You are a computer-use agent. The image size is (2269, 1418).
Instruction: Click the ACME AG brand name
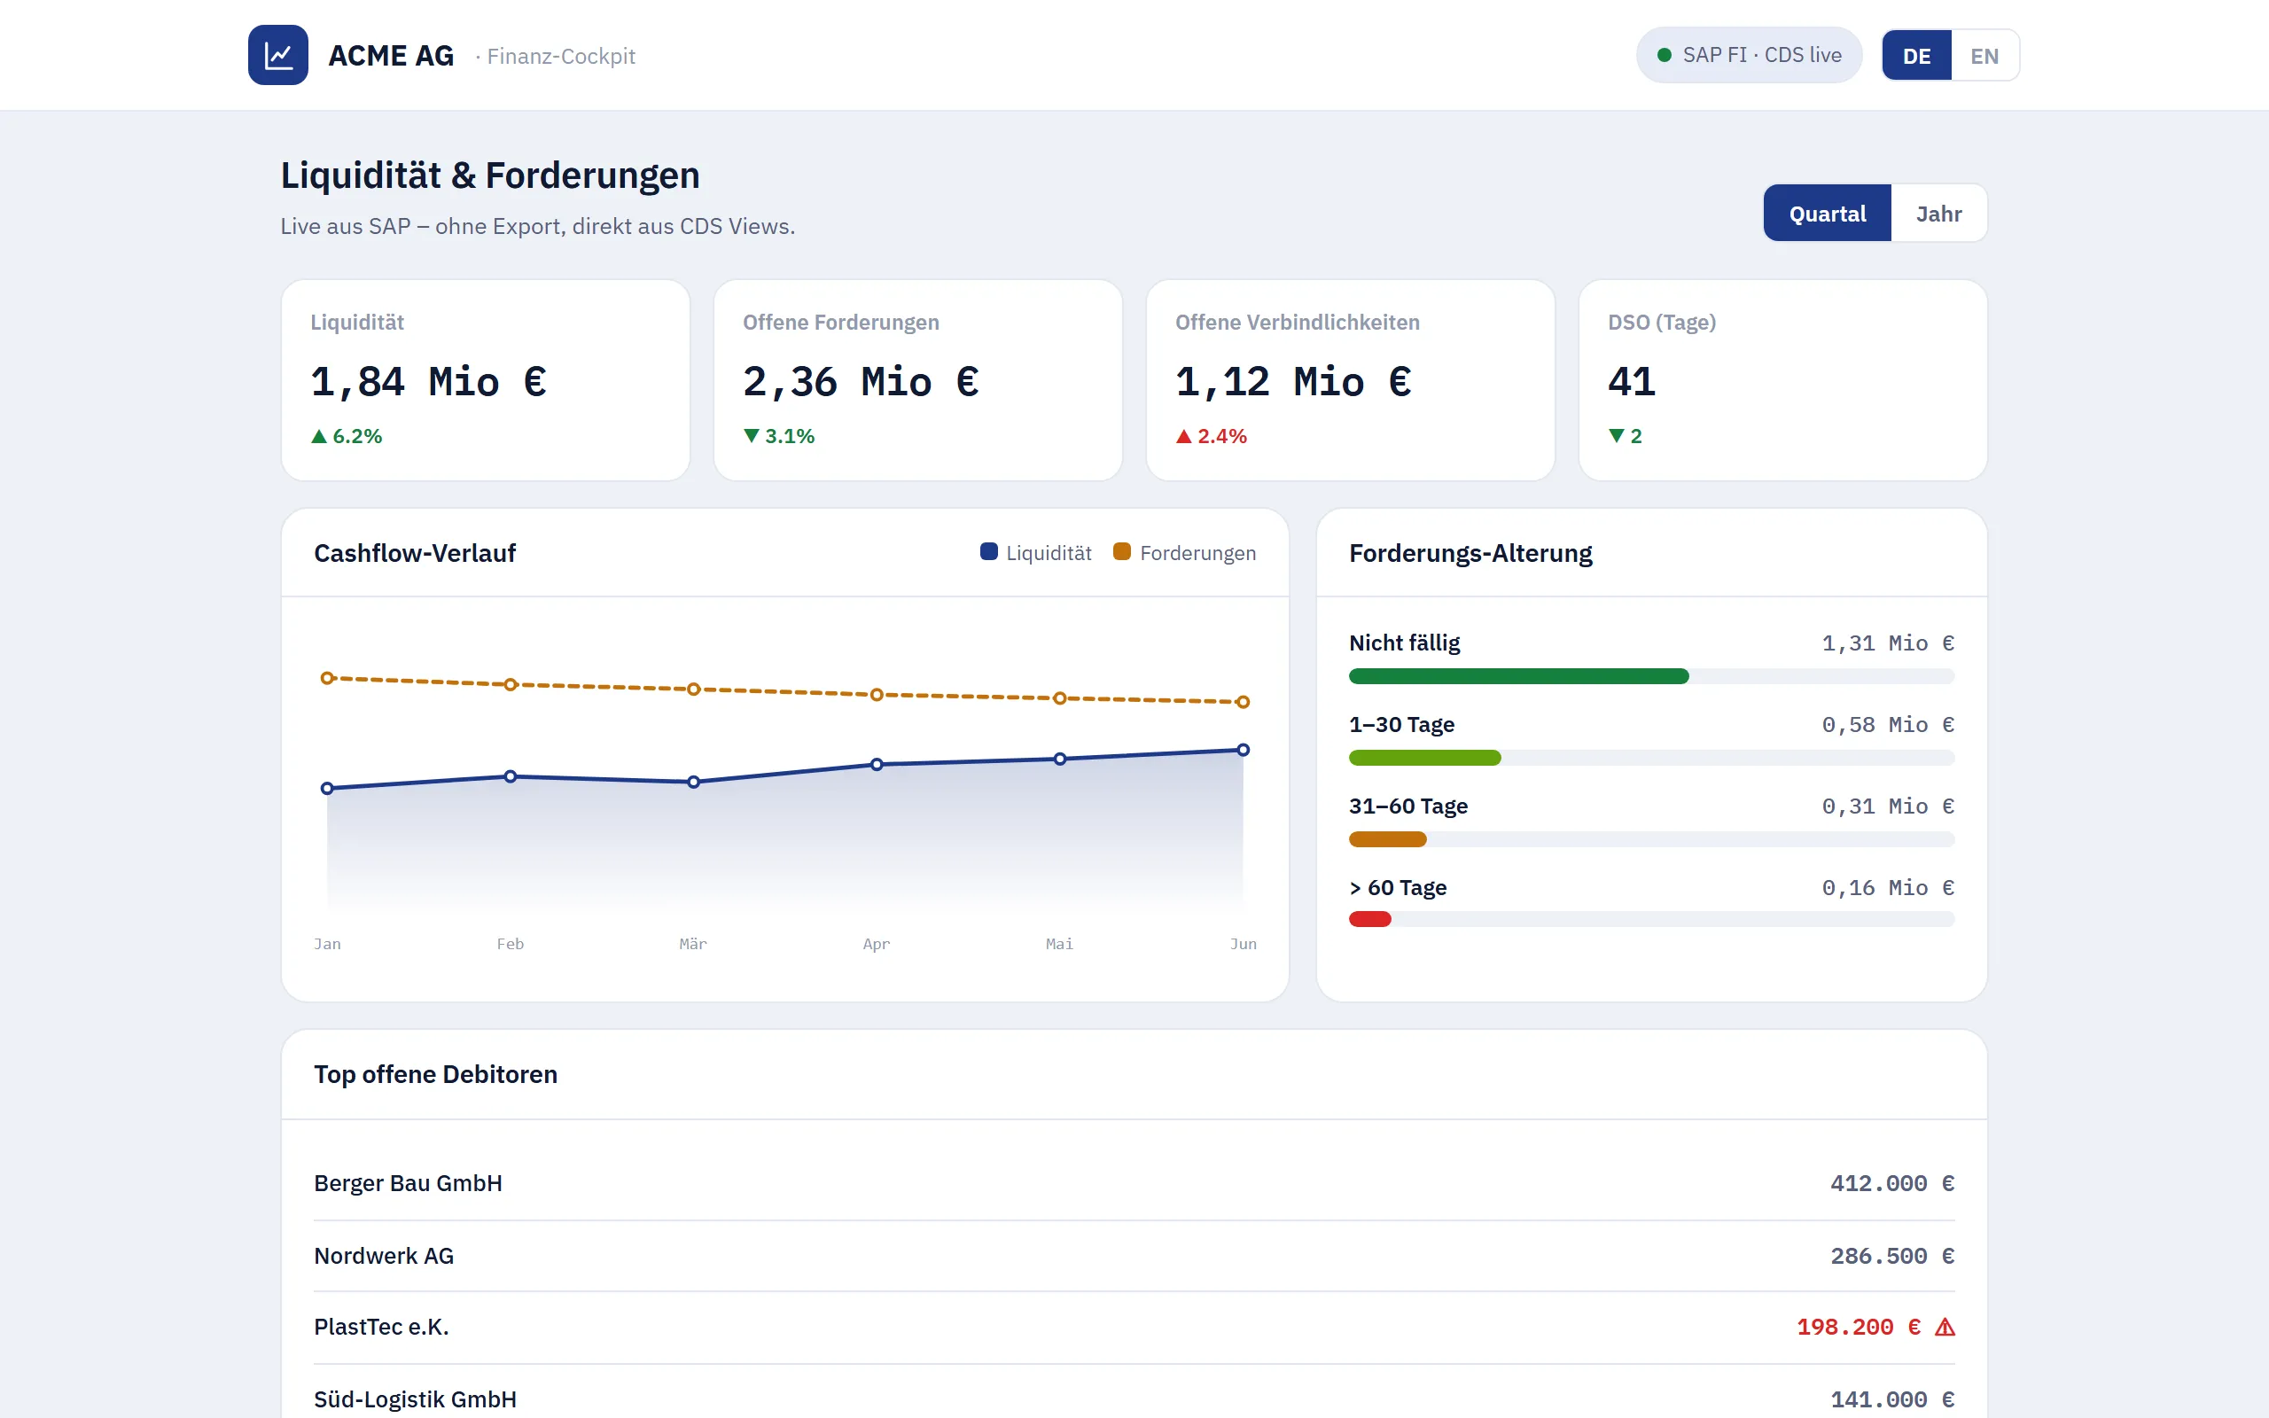[x=391, y=56]
